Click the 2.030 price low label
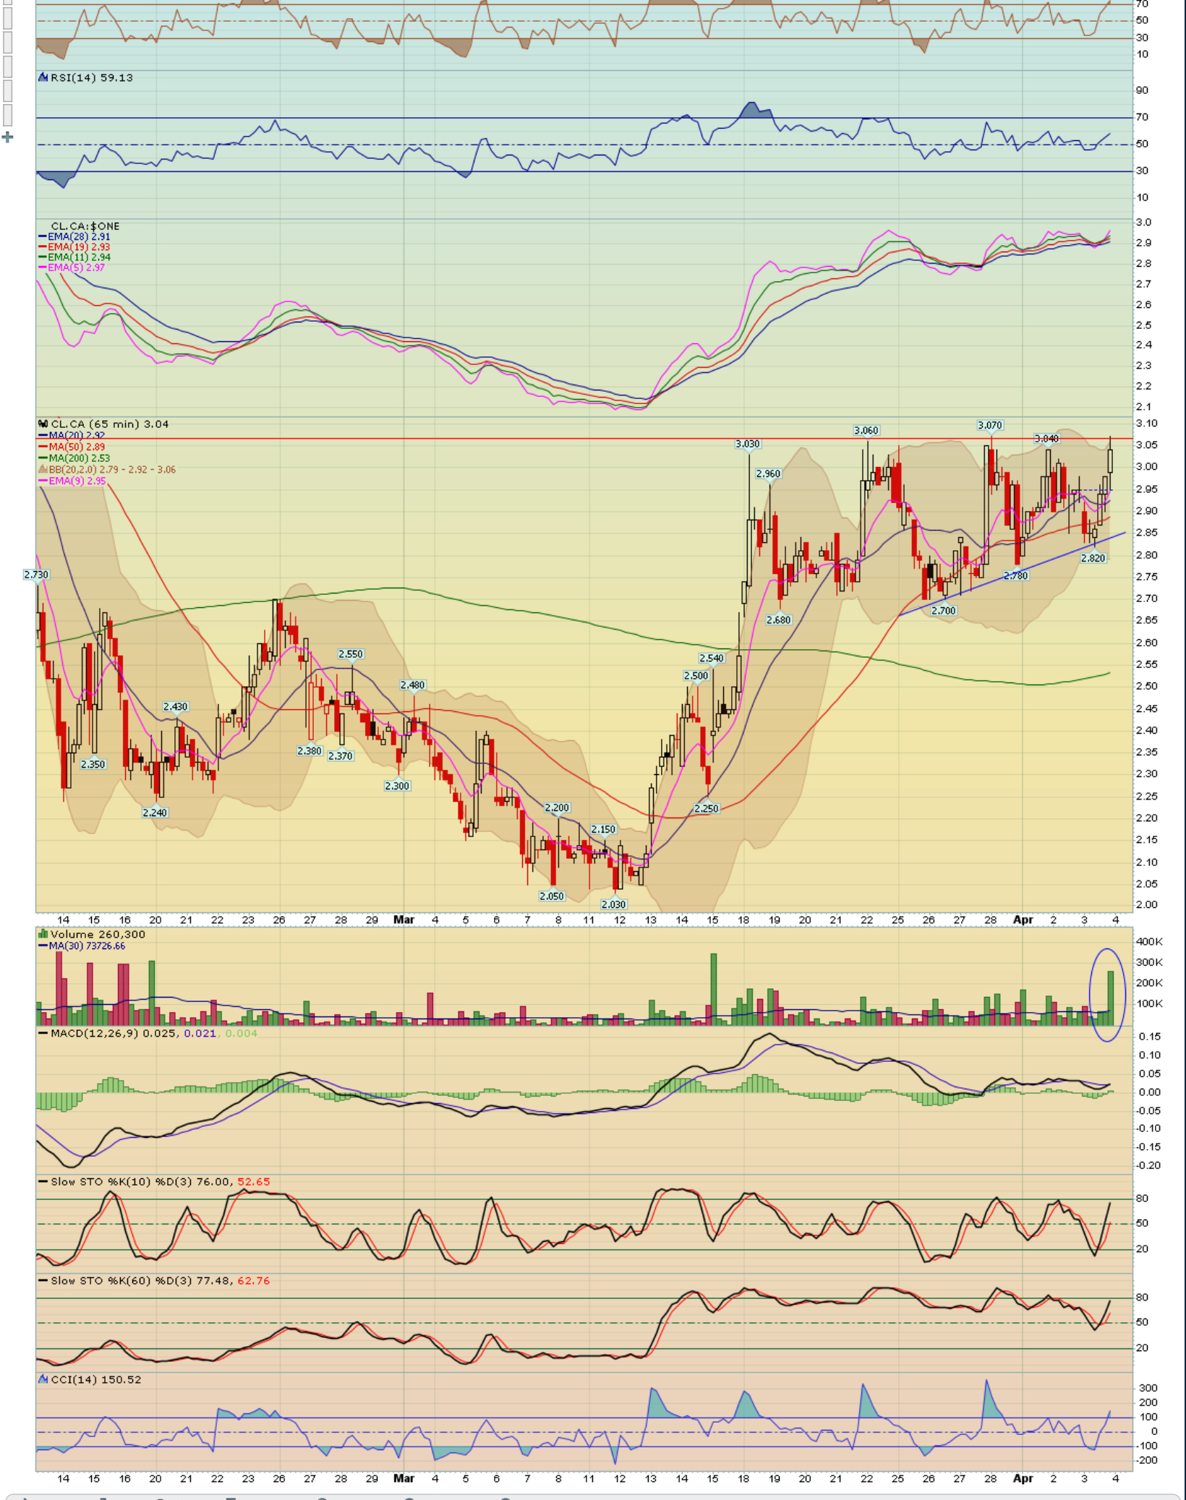 click(613, 904)
